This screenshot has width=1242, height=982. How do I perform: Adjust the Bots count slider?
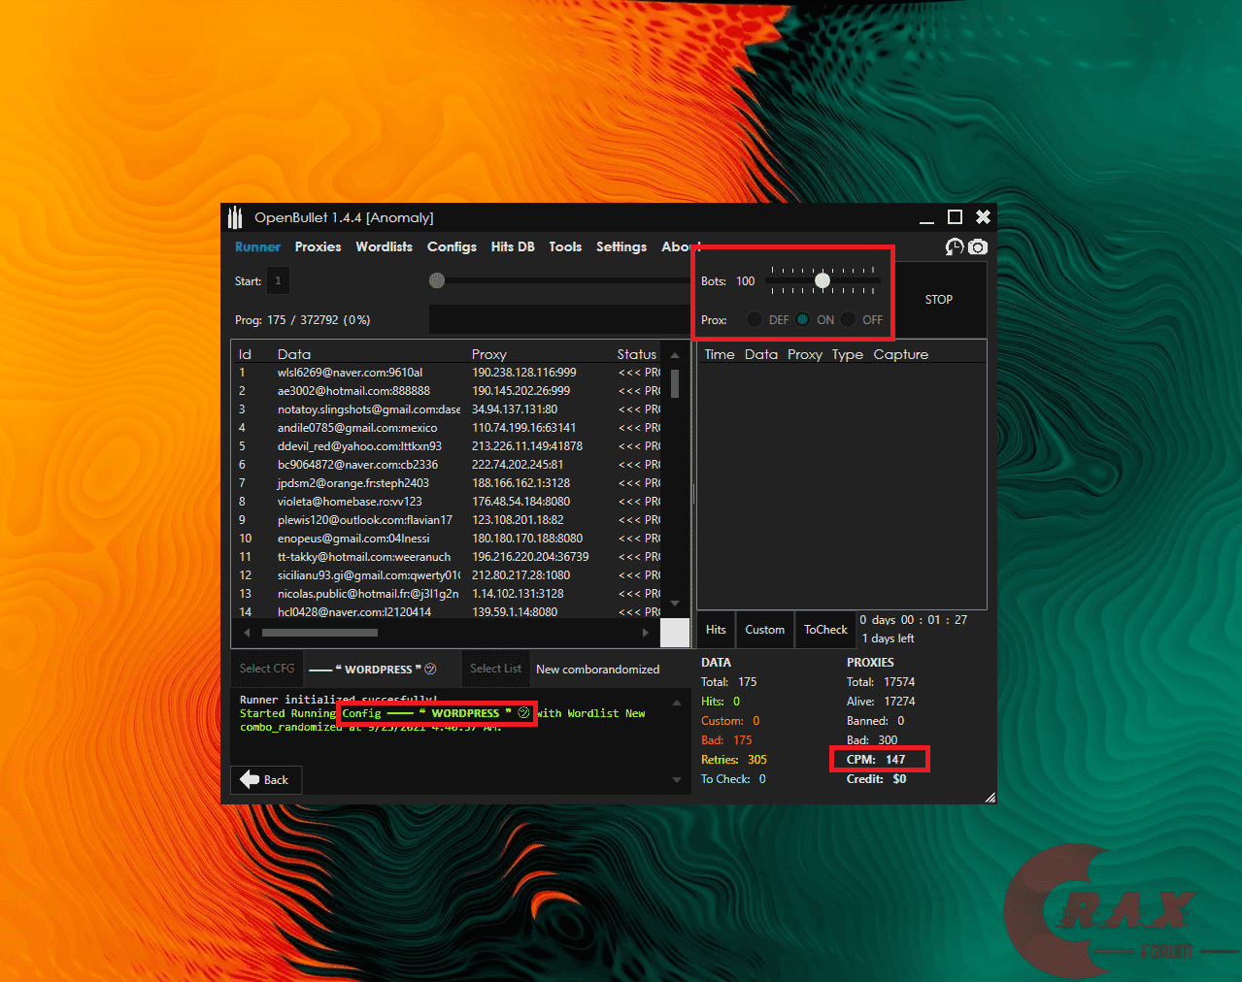822,280
